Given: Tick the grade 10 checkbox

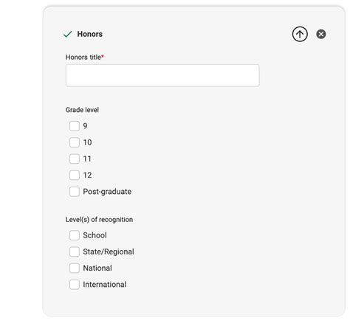Looking at the screenshot, I should (75, 142).
